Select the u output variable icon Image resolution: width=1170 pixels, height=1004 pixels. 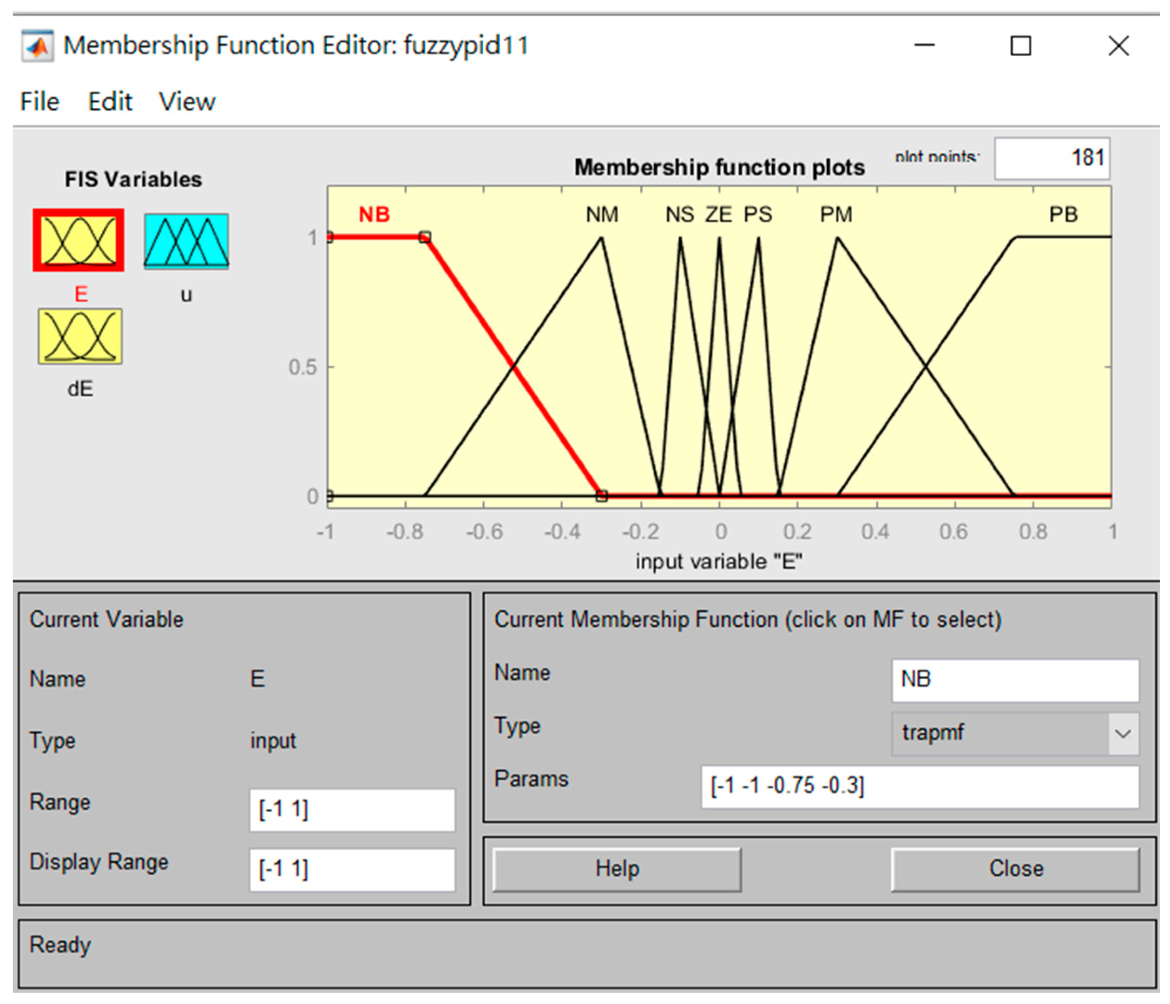[x=186, y=241]
